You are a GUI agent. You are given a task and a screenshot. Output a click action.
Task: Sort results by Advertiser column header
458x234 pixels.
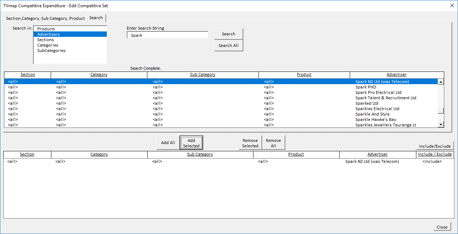(396, 75)
